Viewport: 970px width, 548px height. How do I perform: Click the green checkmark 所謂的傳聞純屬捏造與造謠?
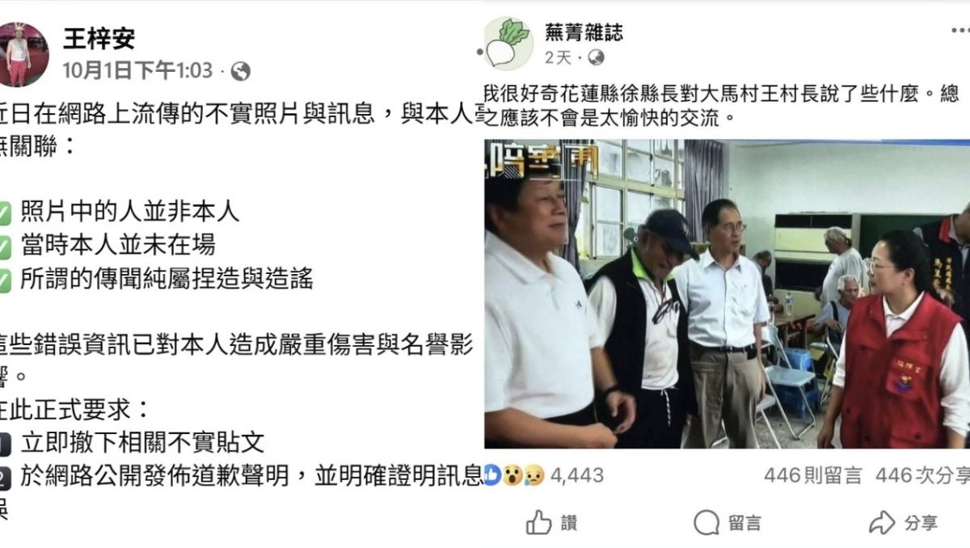coord(5,280)
